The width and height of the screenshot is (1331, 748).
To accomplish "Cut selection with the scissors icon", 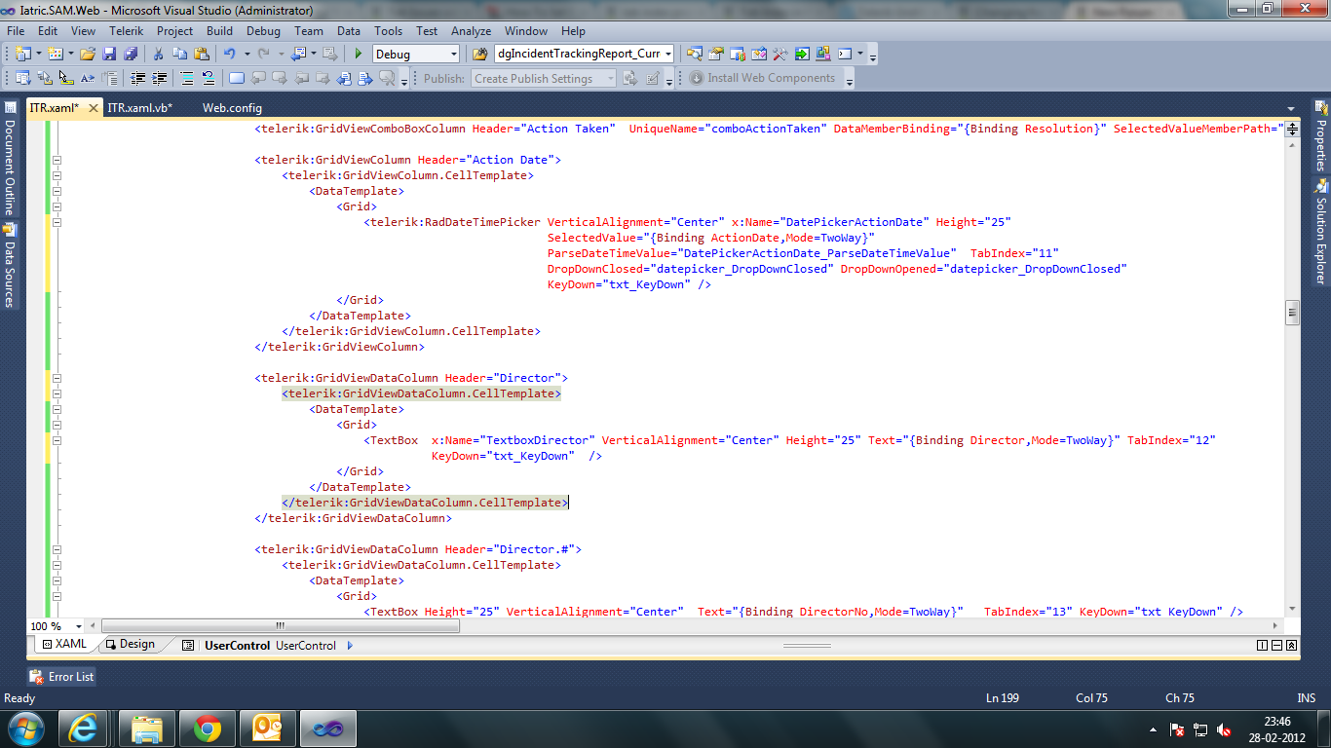I will [160, 54].
